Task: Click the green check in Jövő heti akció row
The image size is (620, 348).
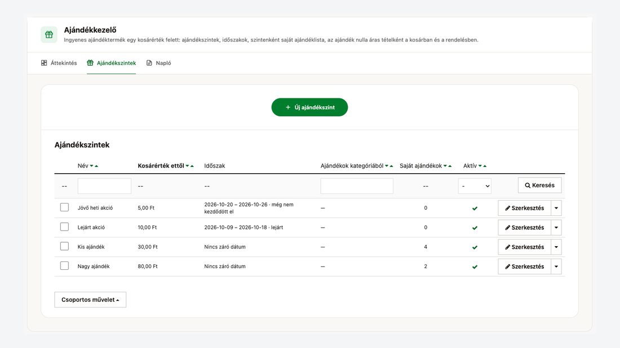Action: 475,209
